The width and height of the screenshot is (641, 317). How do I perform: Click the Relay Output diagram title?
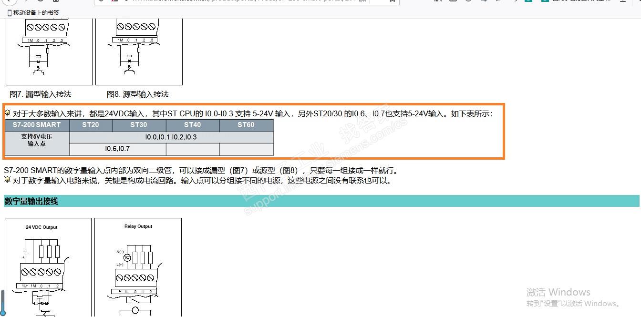pyautogui.click(x=138, y=226)
